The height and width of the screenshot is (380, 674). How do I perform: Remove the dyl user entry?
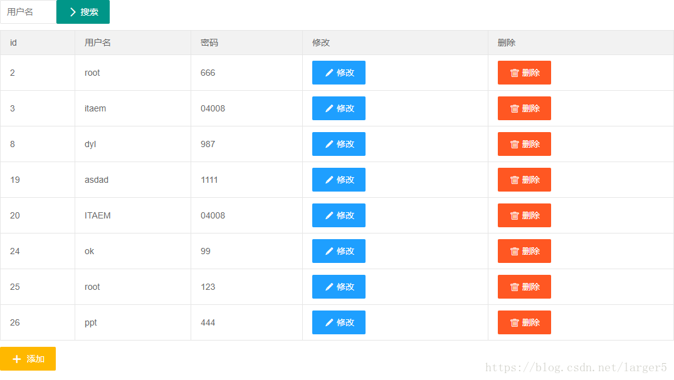[524, 144]
